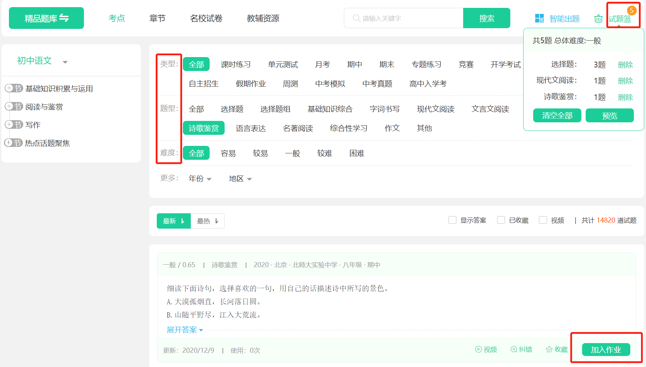The height and width of the screenshot is (367, 646).
Task: Click the 清空全部 button
Action: coord(557,116)
